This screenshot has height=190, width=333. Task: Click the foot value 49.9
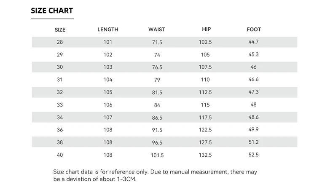point(254,130)
